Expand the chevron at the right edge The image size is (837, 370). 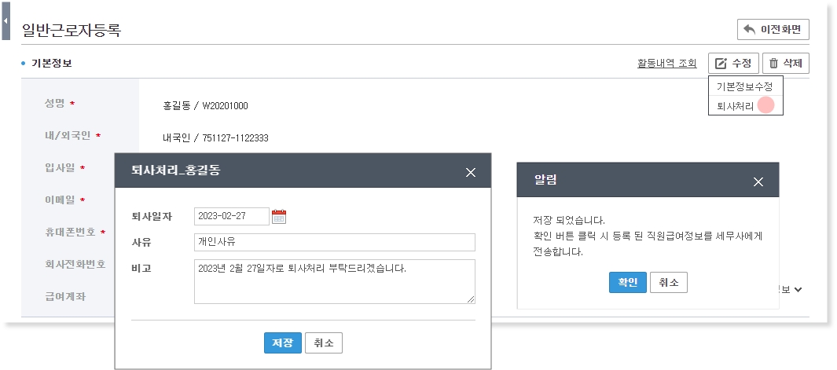pos(798,289)
